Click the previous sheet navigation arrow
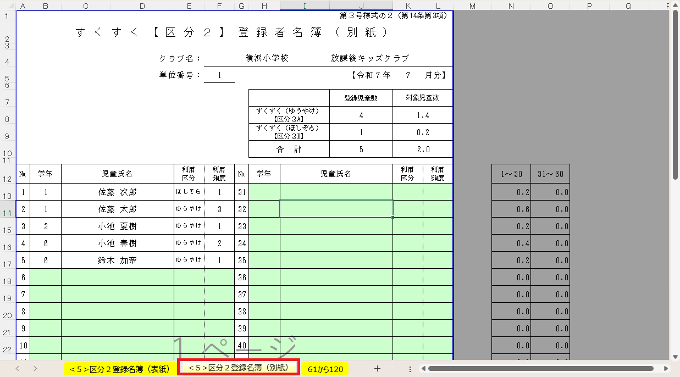Image resolution: width=680 pixels, height=377 pixels. pos(18,369)
